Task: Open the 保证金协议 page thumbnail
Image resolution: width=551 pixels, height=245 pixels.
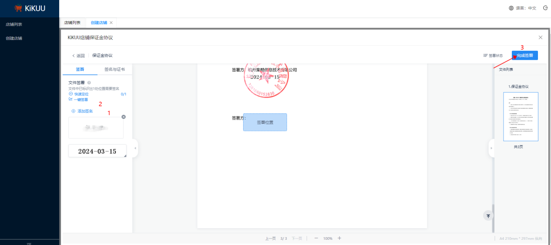Action: point(521,116)
